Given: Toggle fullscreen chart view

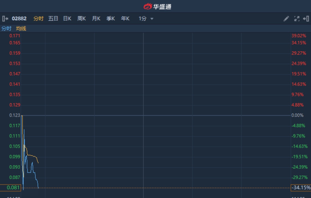Looking at the screenshot, I should (x=297, y=19).
